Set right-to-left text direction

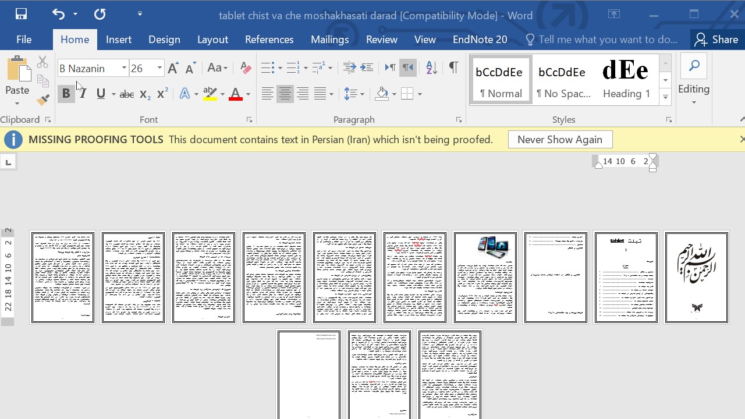coord(408,68)
